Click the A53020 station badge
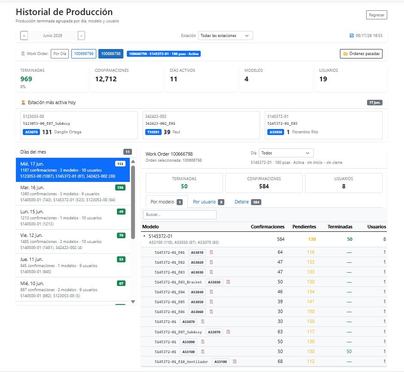 point(197,262)
